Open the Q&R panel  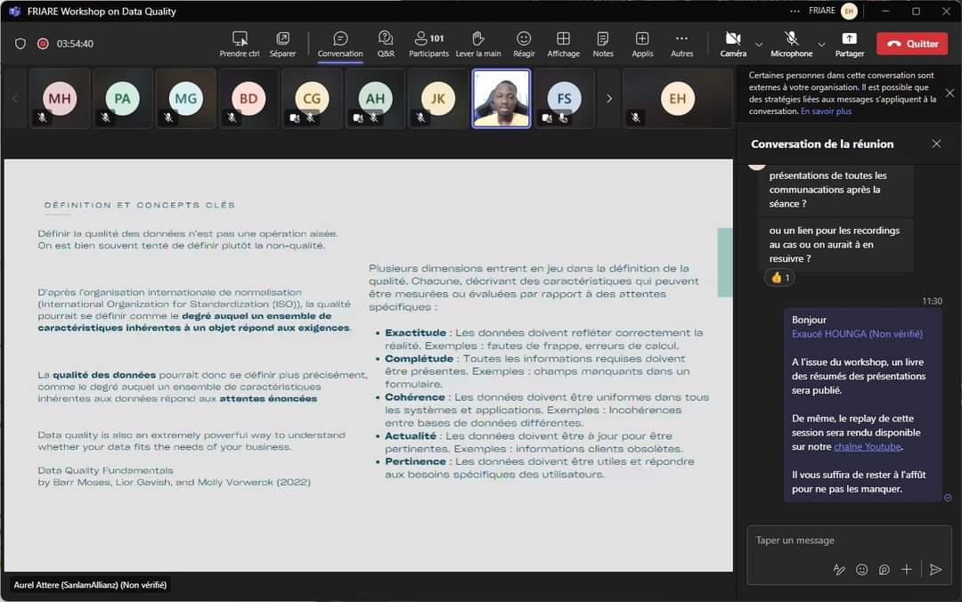pos(386,43)
